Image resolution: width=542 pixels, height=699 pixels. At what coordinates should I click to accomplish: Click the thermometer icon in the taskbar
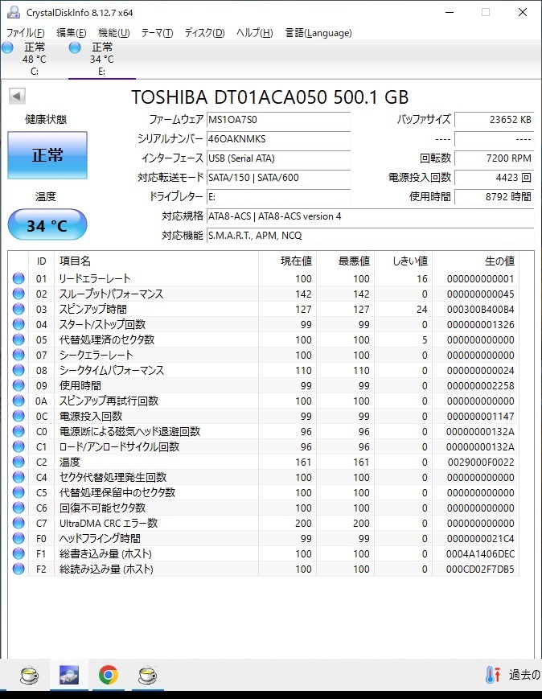[492, 675]
